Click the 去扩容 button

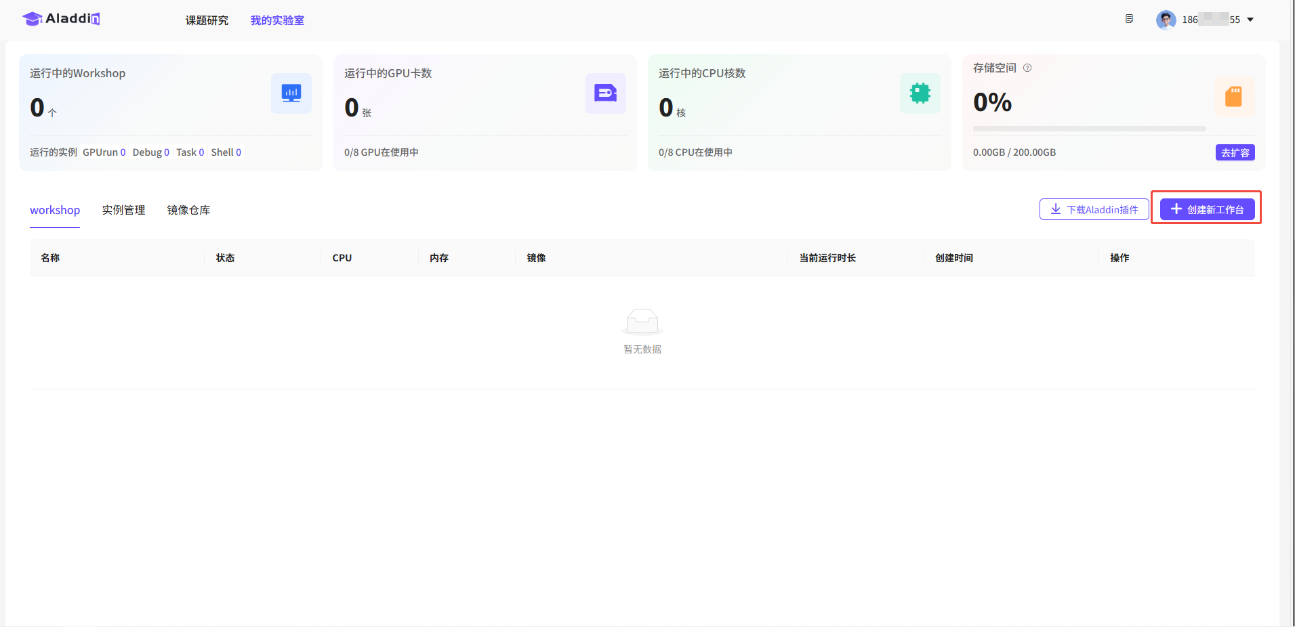(1235, 152)
